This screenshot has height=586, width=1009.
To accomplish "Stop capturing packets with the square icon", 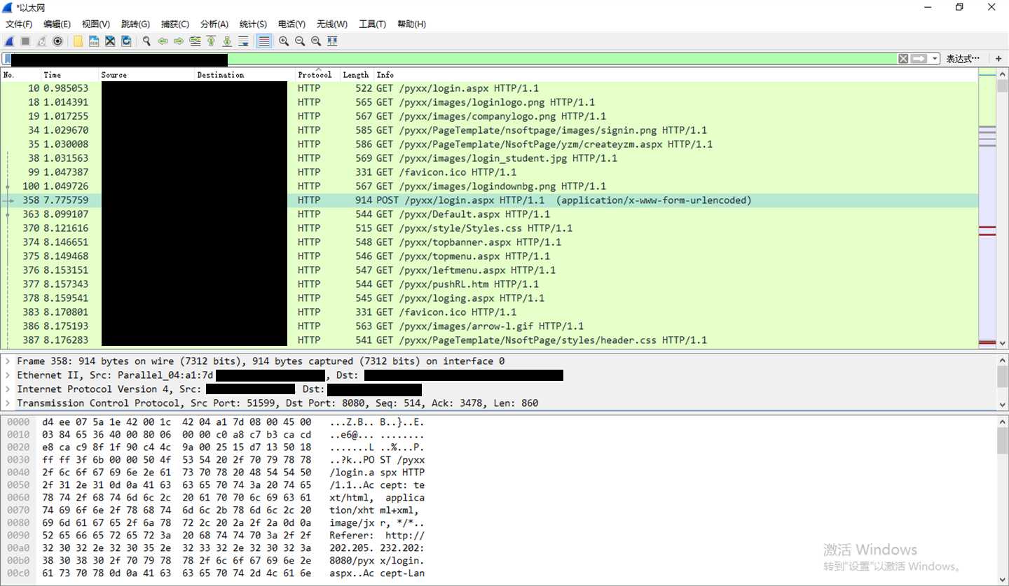I will tap(25, 41).
